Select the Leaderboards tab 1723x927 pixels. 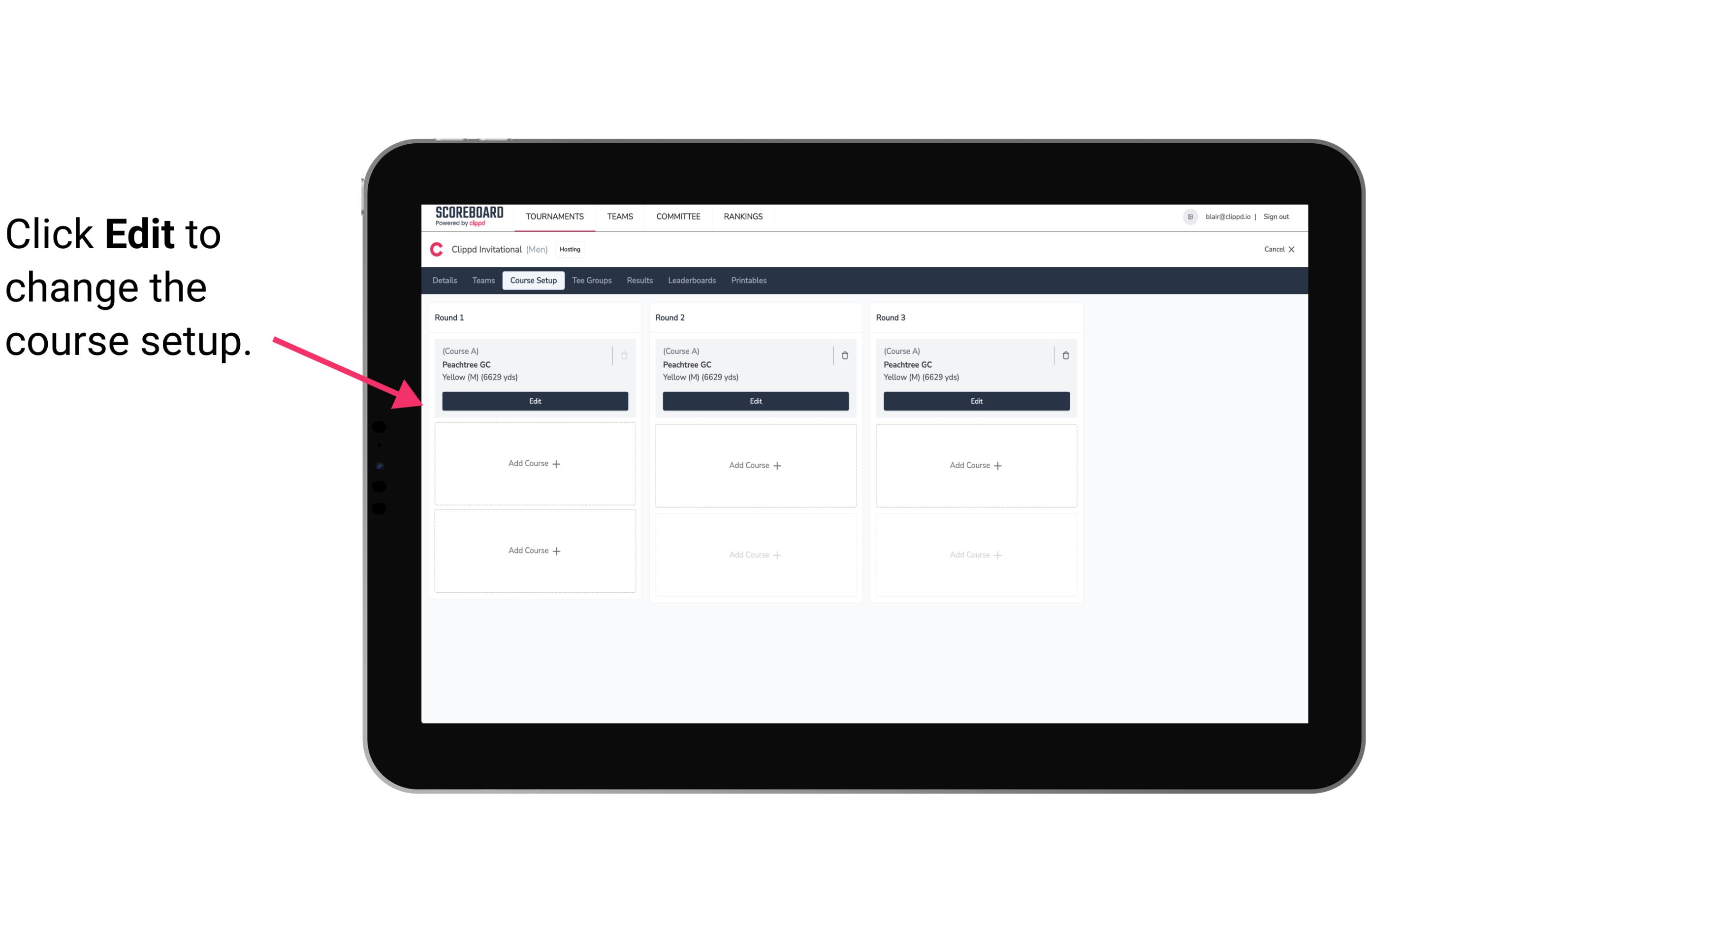click(x=692, y=281)
